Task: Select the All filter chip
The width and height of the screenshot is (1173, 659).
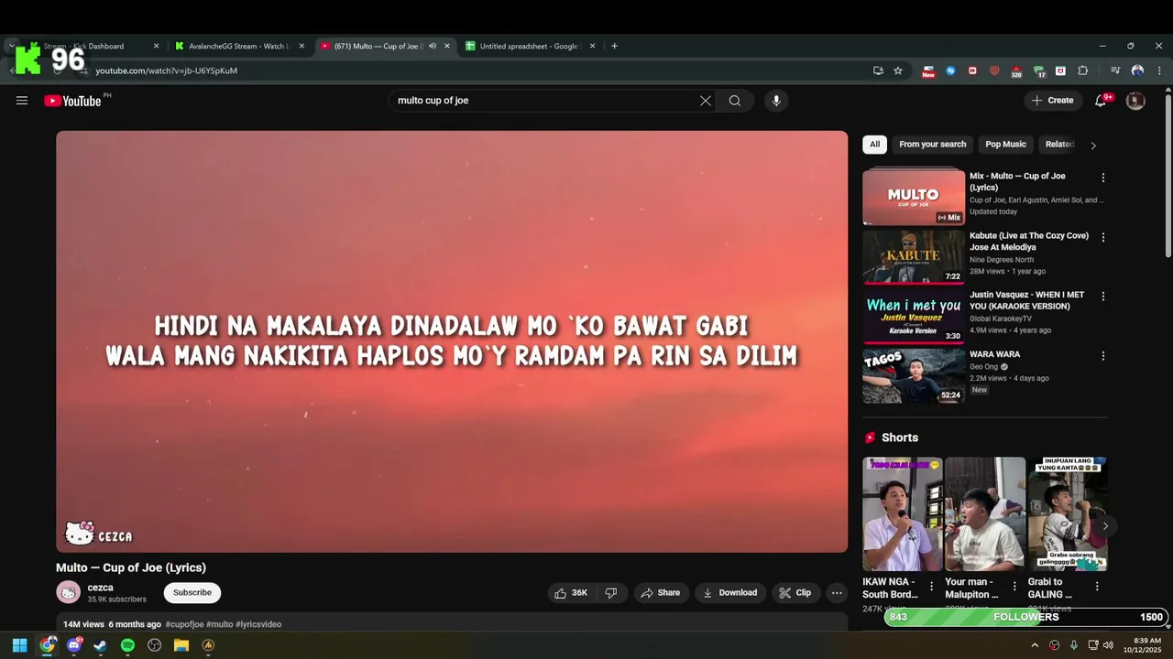Action: tap(874, 145)
